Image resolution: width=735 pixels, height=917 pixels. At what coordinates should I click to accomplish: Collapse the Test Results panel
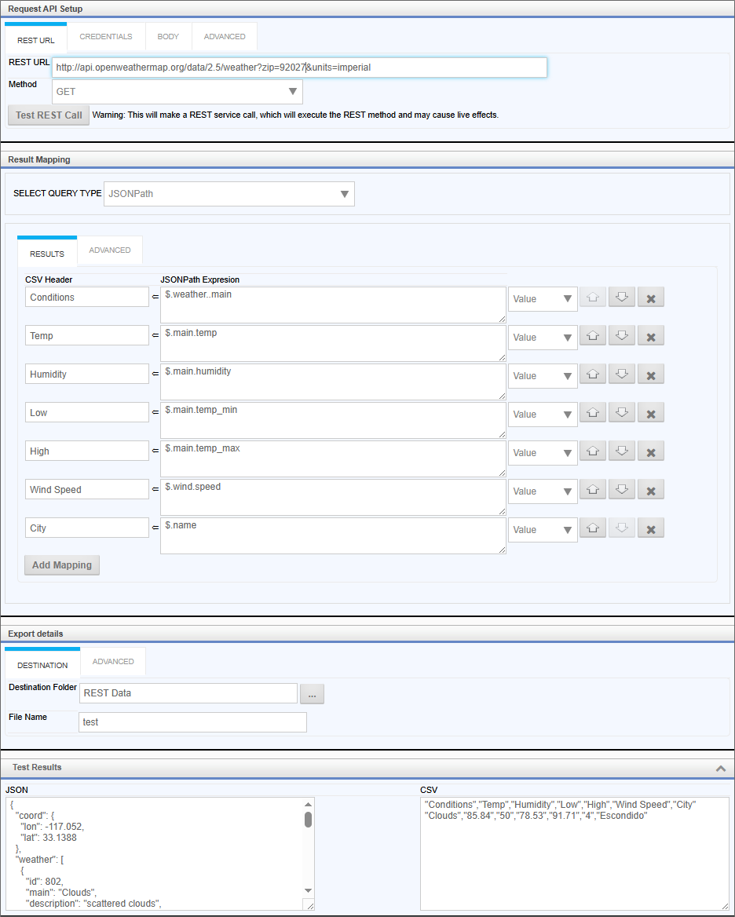point(720,769)
